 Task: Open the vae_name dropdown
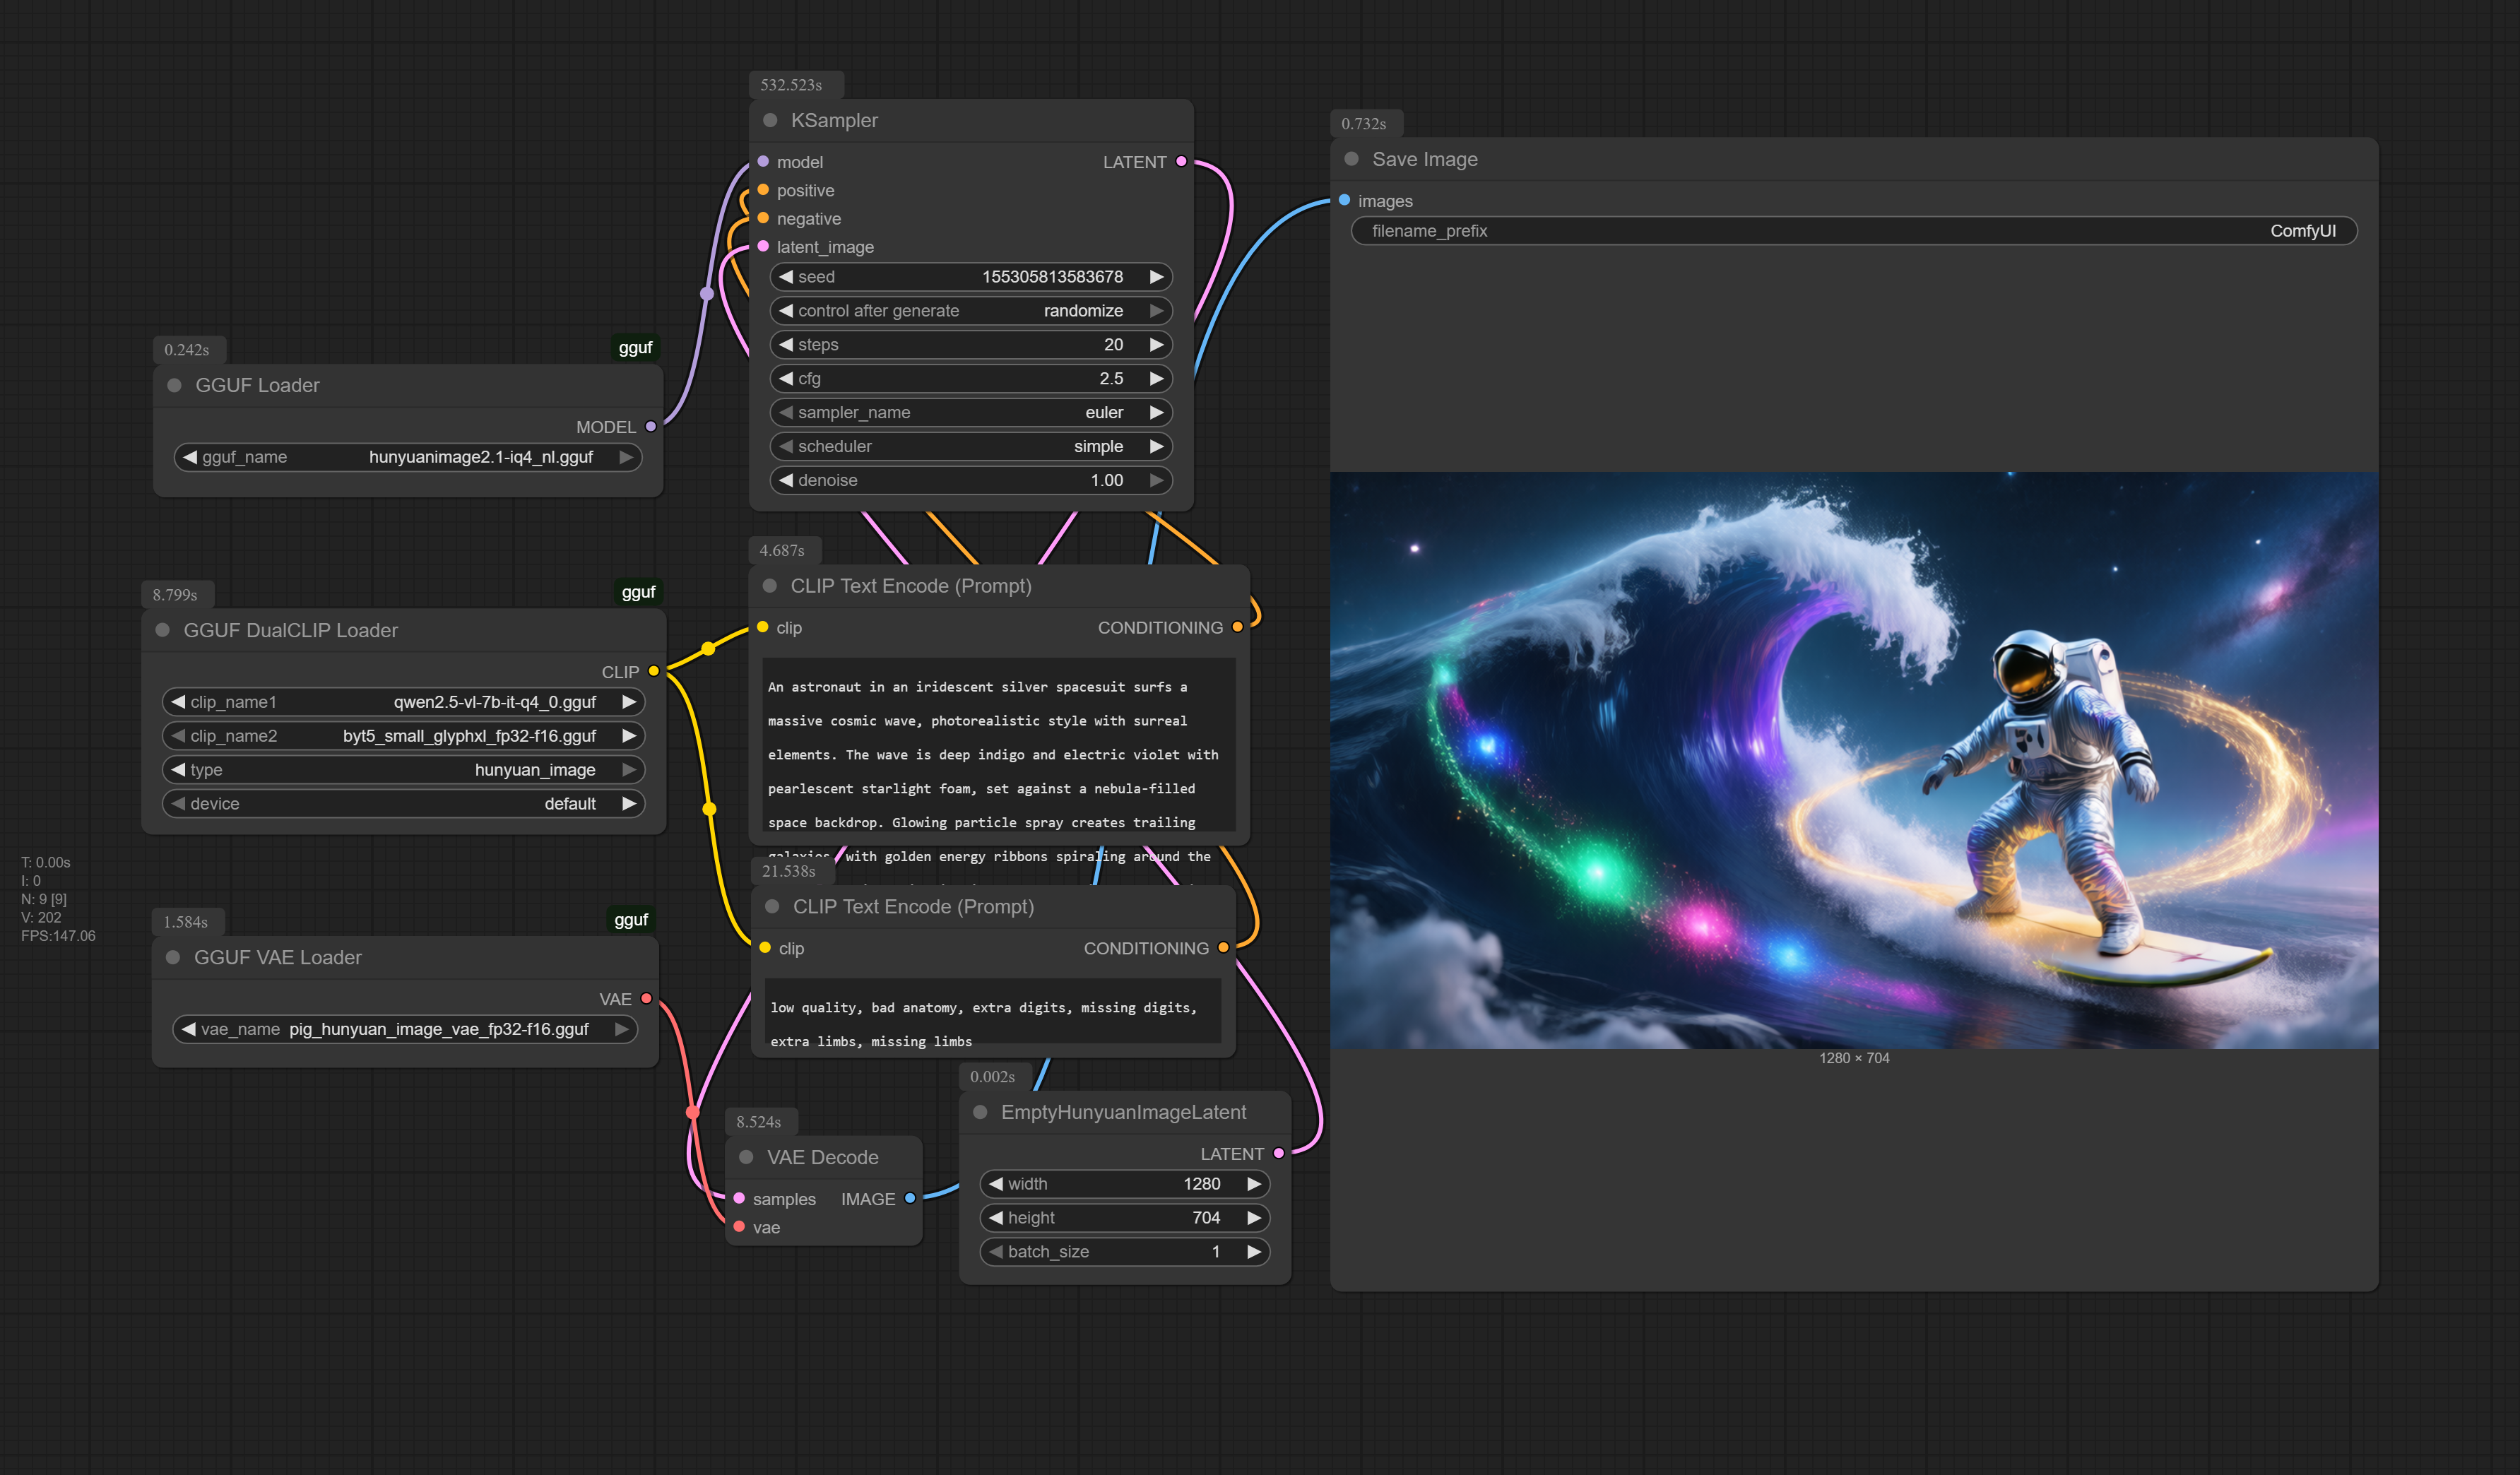click(405, 1029)
